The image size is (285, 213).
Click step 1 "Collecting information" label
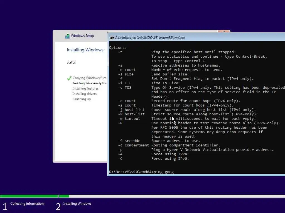27,204
